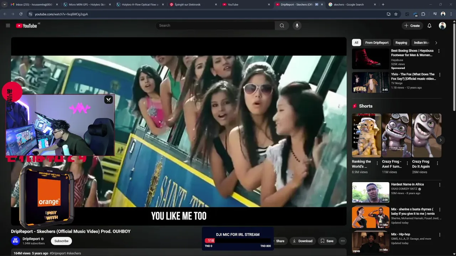Screen dimensions: 456x256
Task: Open the Crazy Frog Axel F short
Action: coord(397,135)
